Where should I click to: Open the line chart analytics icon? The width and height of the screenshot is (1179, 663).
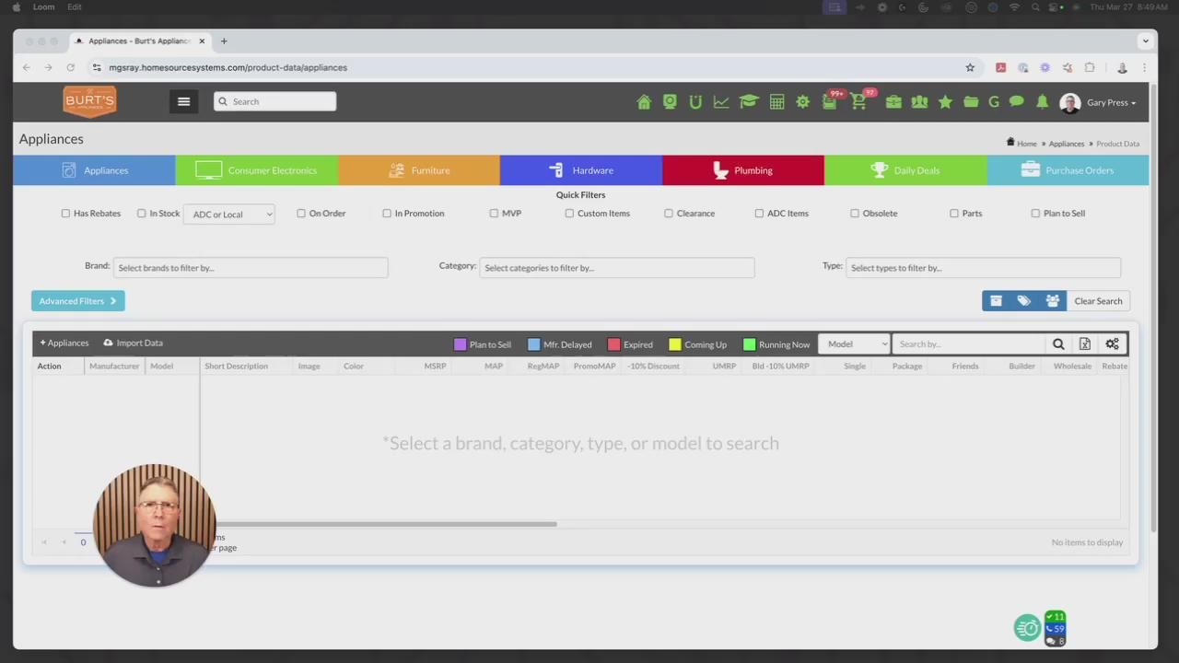click(x=721, y=102)
